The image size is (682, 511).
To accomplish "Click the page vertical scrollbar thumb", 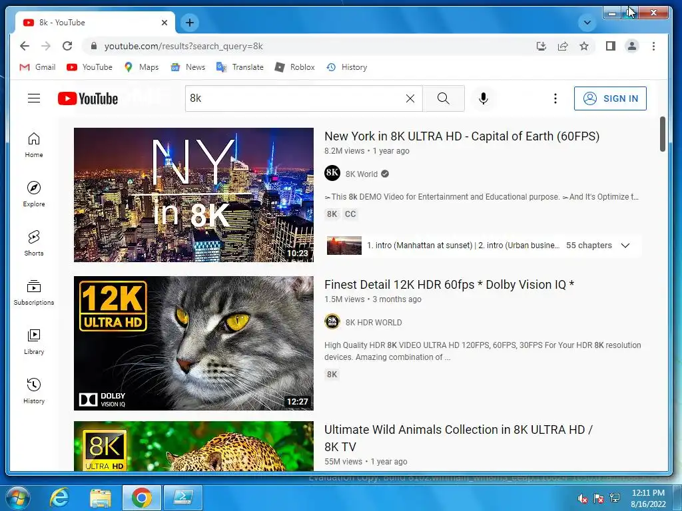I will point(663,134).
